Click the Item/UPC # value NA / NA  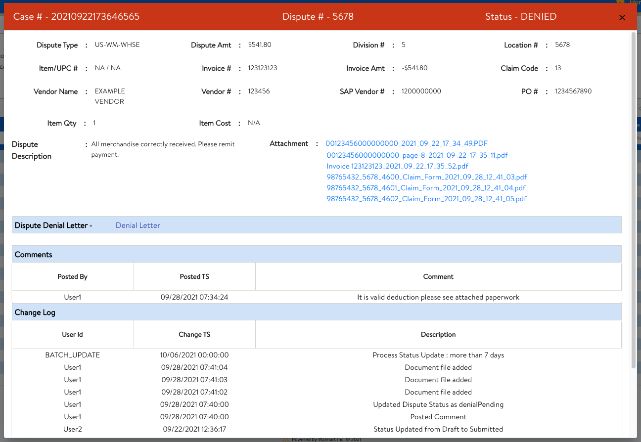click(x=108, y=68)
